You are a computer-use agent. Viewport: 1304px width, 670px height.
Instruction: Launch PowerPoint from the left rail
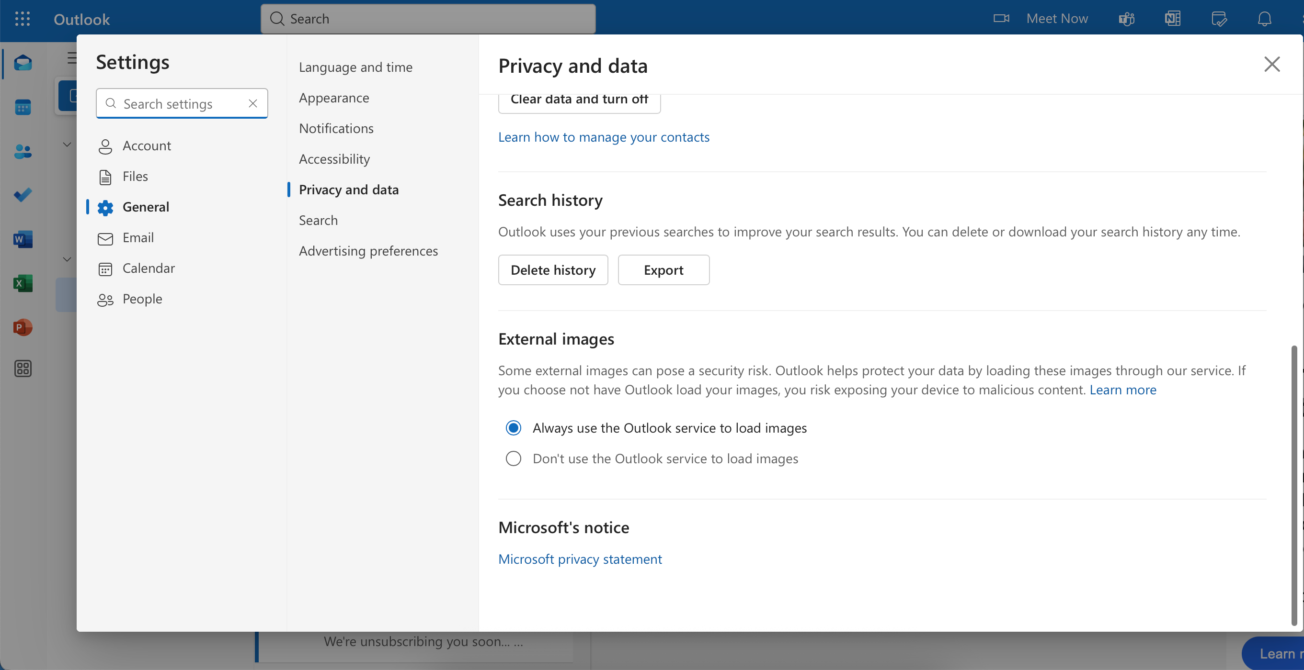(23, 327)
